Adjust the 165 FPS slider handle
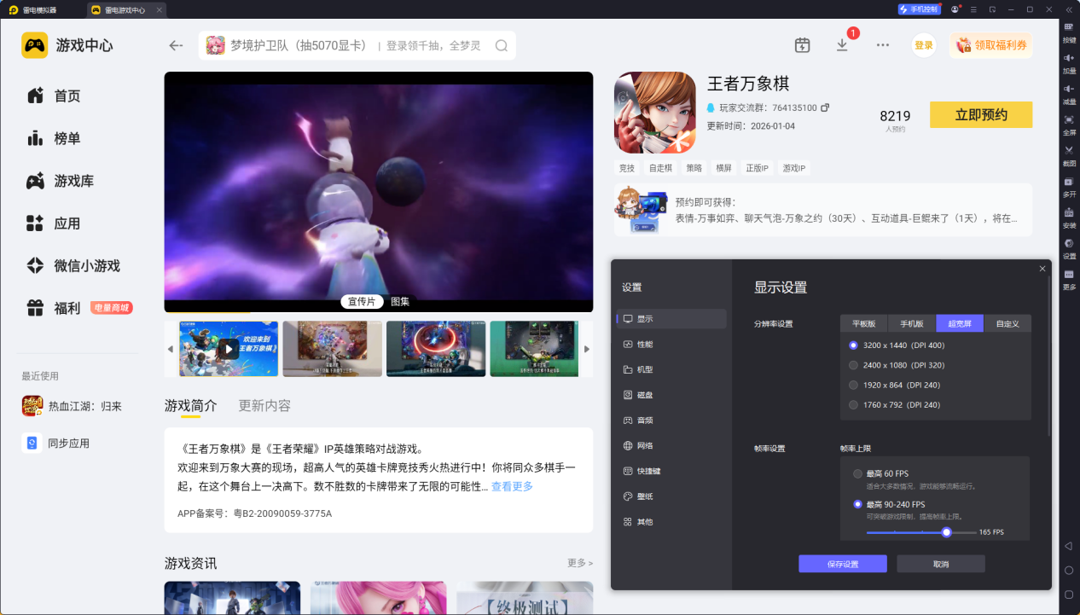The width and height of the screenshot is (1080, 615). tap(946, 532)
